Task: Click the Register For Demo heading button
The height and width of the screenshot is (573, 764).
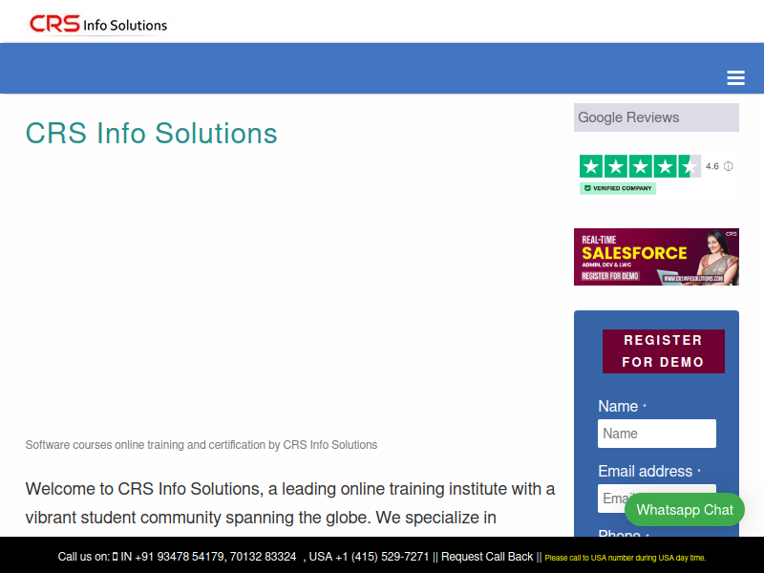Action: coord(663,351)
